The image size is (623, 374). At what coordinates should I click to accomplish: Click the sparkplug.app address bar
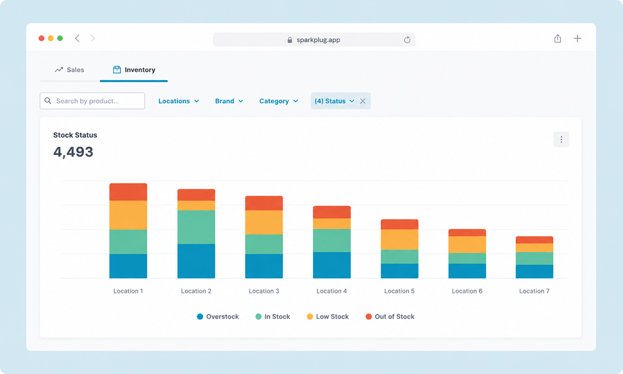click(314, 40)
